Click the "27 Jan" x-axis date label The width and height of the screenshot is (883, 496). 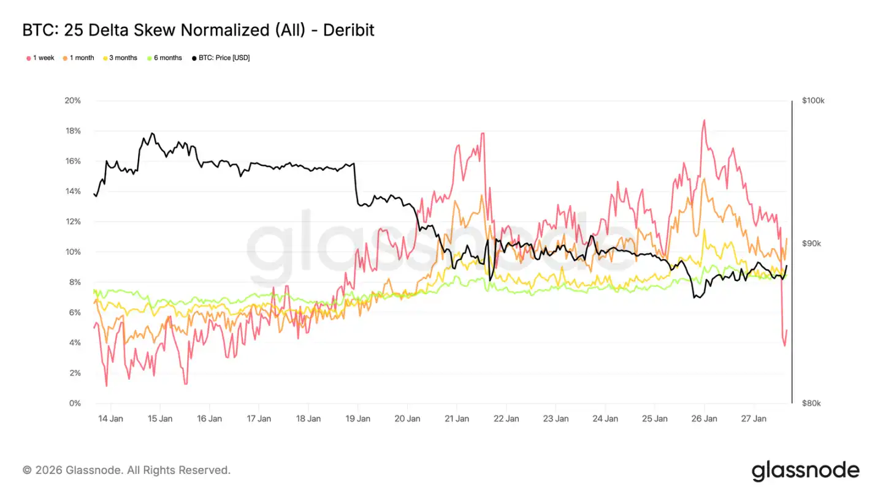(x=754, y=419)
